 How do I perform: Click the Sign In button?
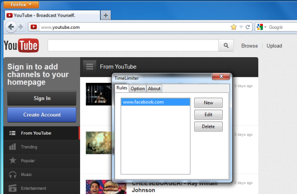(x=42, y=98)
